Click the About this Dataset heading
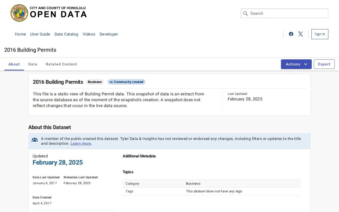339x212 pixels. pyautogui.click(x=50, y=127)
